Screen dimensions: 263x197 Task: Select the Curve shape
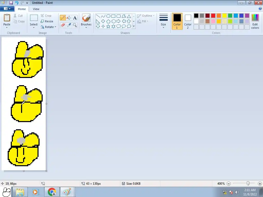103,16
